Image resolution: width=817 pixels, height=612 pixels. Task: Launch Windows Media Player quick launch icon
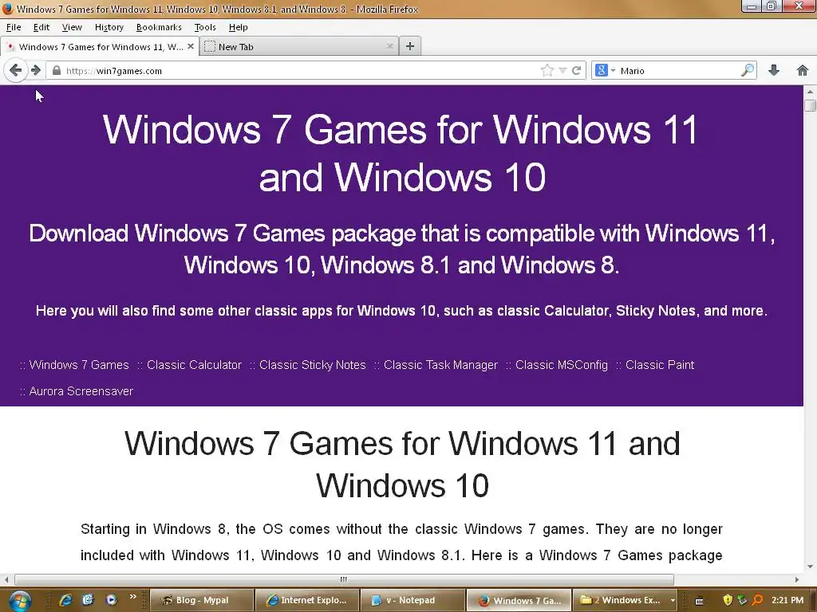pos(111,600)
